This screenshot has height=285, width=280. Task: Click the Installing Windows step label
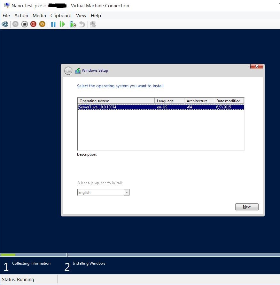pos(89,263)
